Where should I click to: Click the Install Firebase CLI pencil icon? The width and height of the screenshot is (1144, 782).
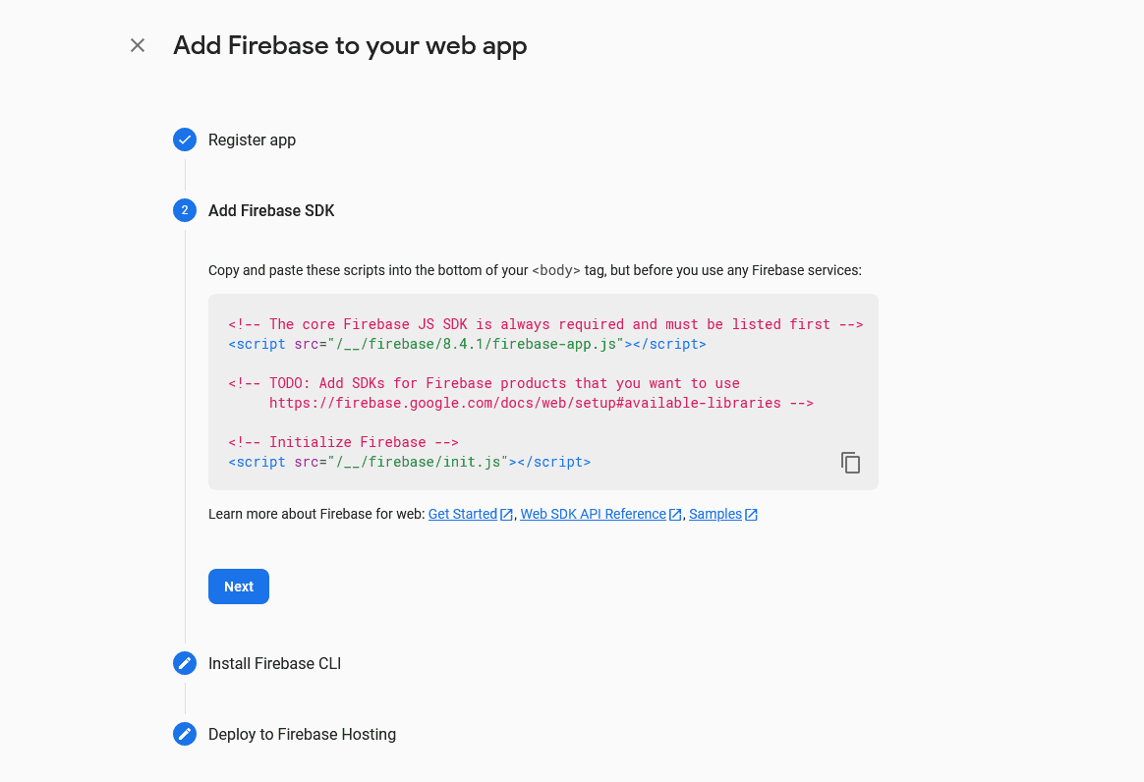(x=185, y=663)
